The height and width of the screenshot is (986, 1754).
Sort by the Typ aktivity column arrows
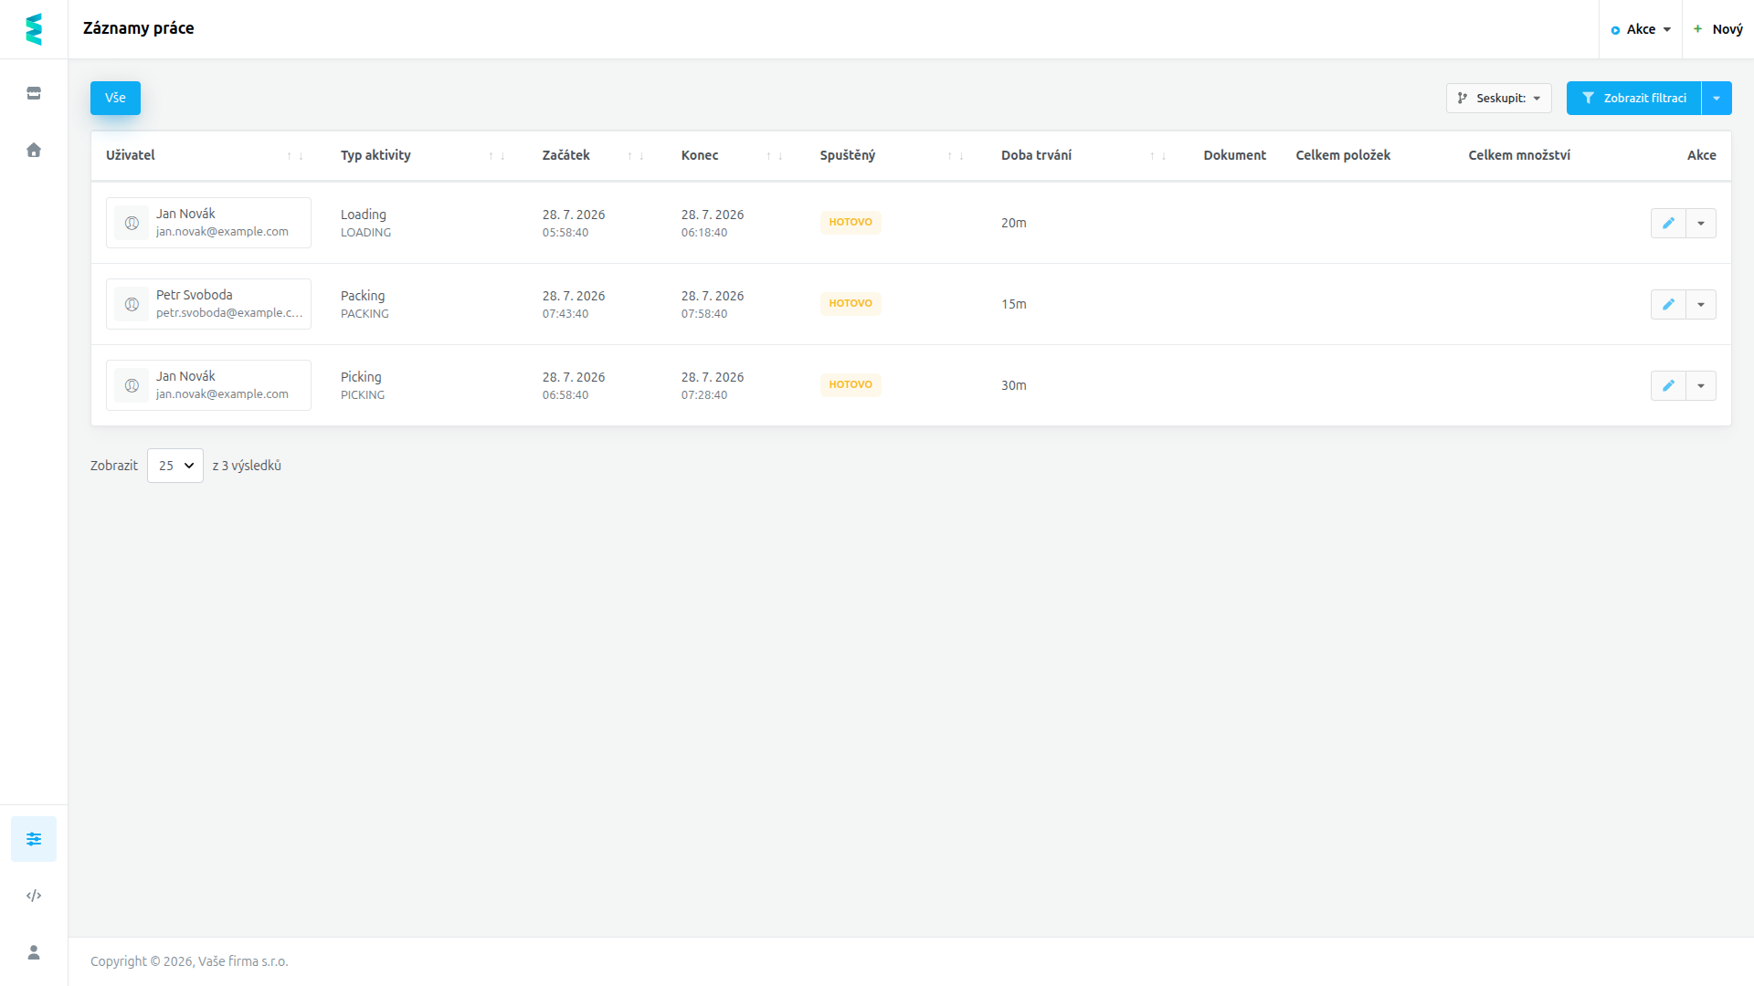tap(497, 156)
